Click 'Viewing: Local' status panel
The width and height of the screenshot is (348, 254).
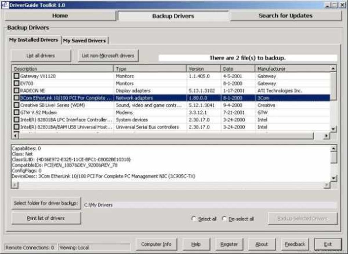tap(94, 247)
